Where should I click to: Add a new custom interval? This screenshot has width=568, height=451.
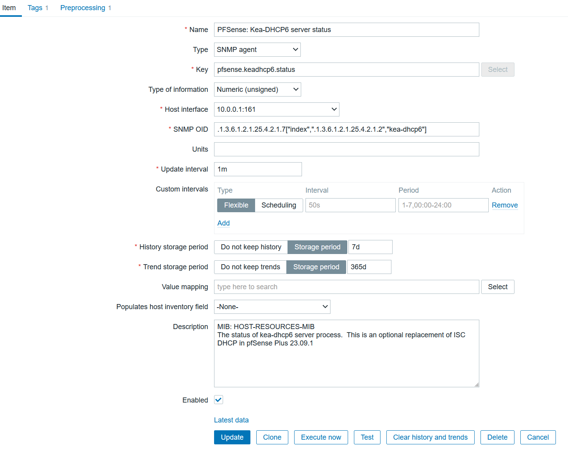point(223,223)
